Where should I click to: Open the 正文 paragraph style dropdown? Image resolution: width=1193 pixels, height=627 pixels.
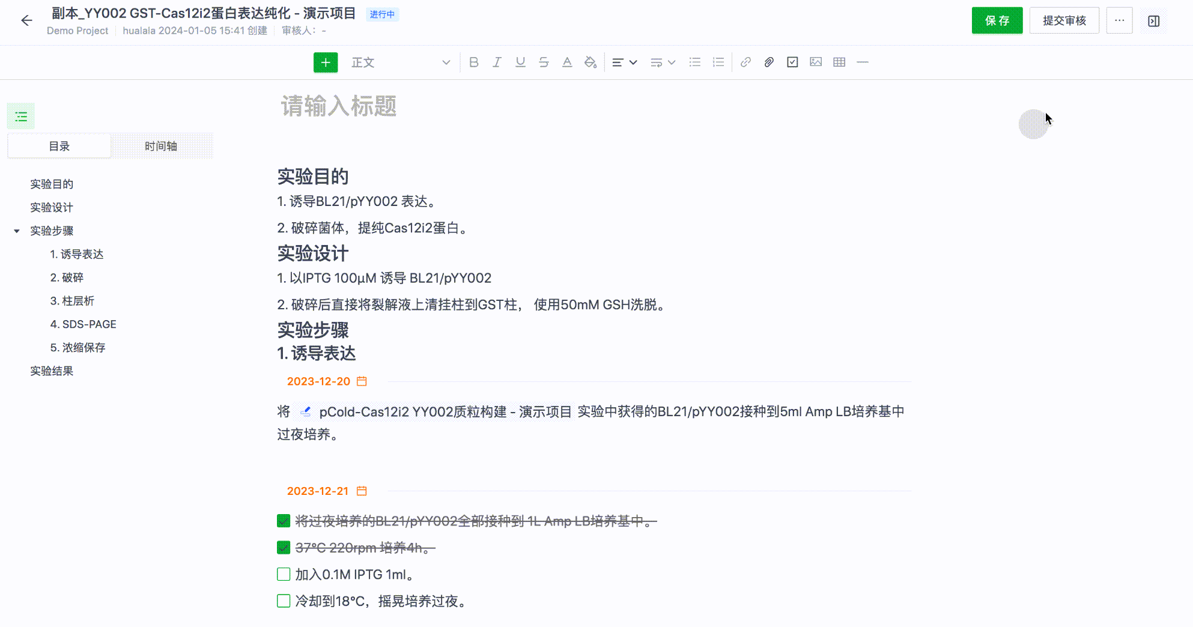pos(400,62)
